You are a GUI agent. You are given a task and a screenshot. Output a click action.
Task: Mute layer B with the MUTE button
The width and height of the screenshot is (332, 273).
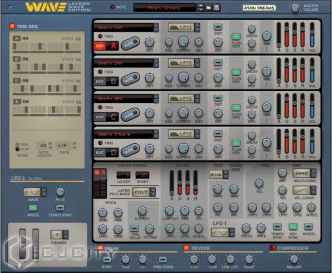pyautogui.click(x=130, y=79)
